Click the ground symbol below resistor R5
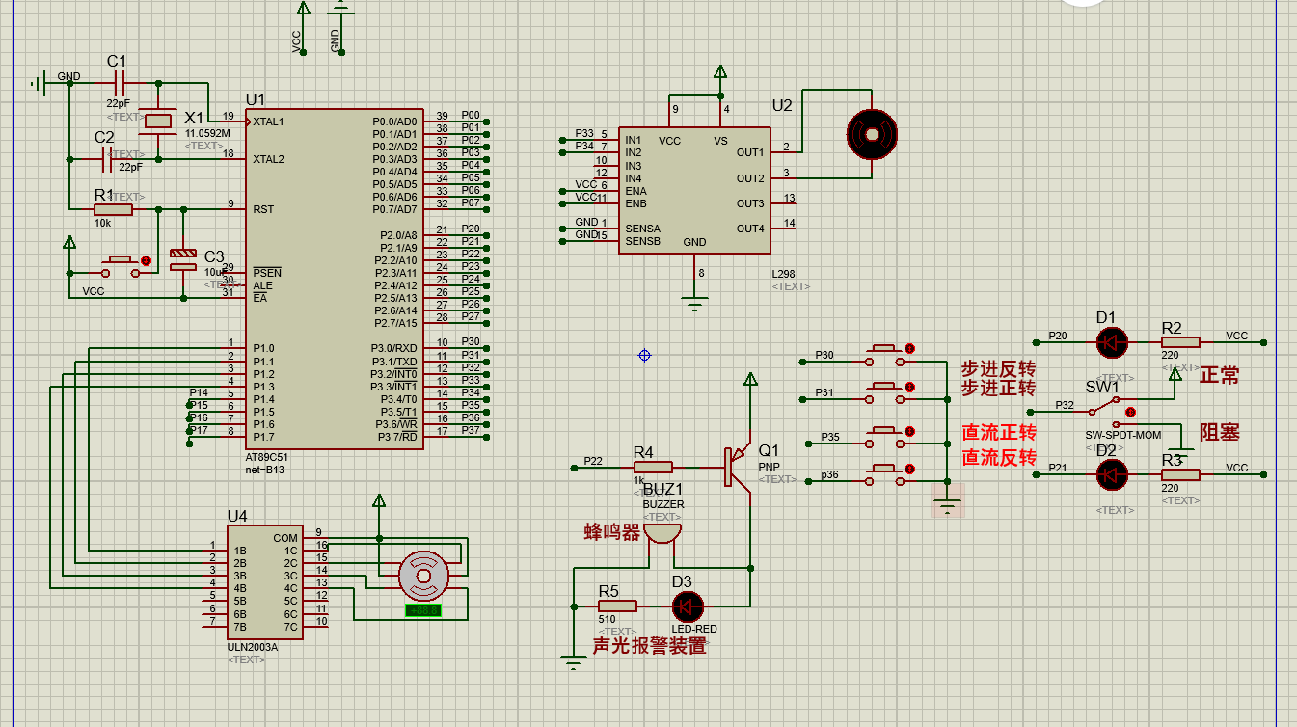The width and height of the screenshot is (1297, 727). pos(574,661)
